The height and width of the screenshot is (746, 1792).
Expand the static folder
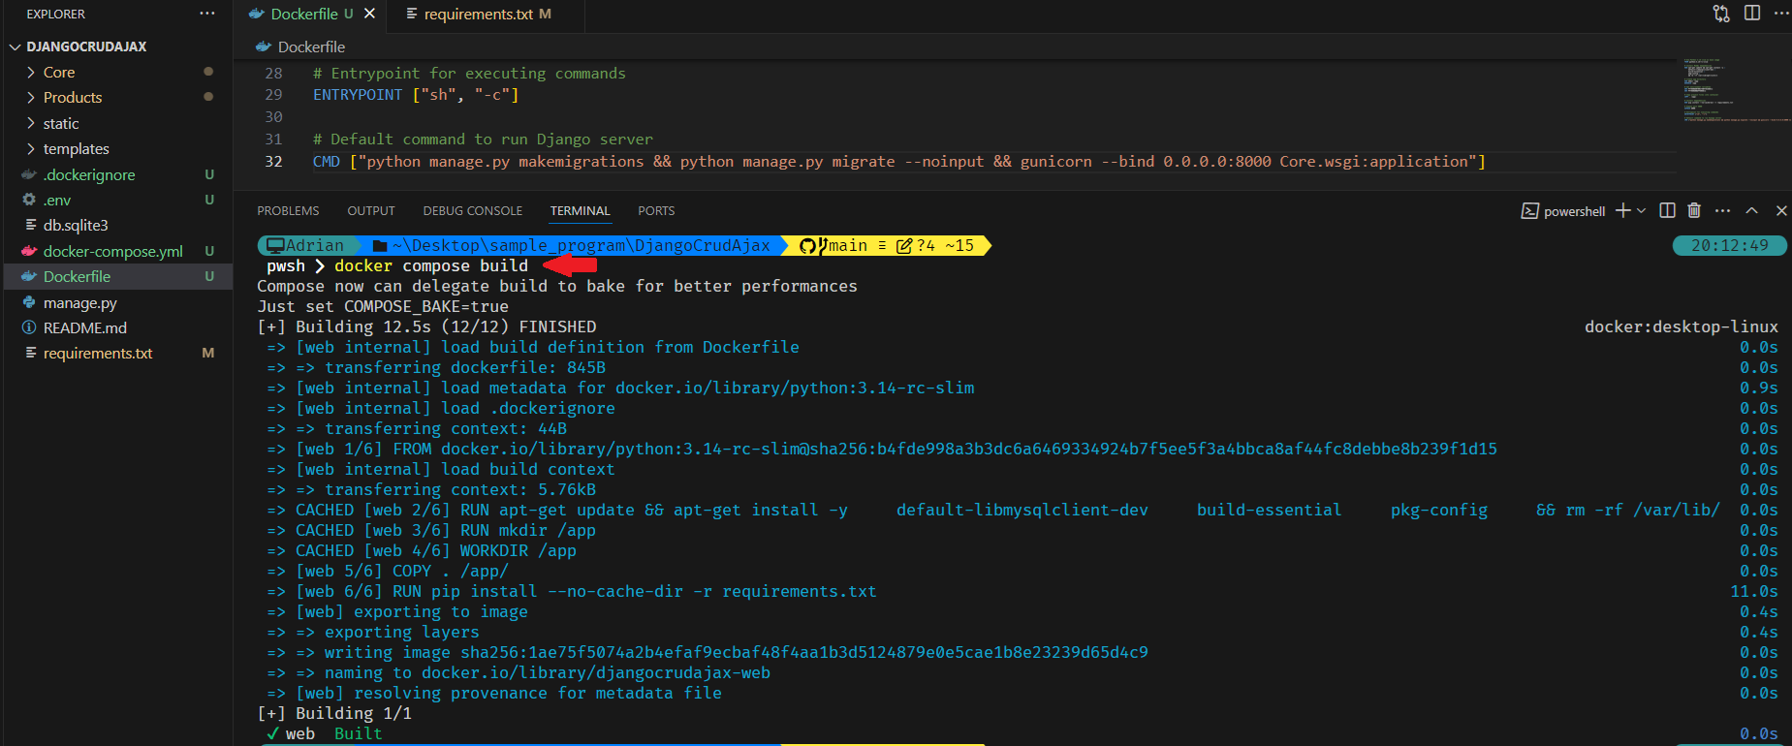60,123
